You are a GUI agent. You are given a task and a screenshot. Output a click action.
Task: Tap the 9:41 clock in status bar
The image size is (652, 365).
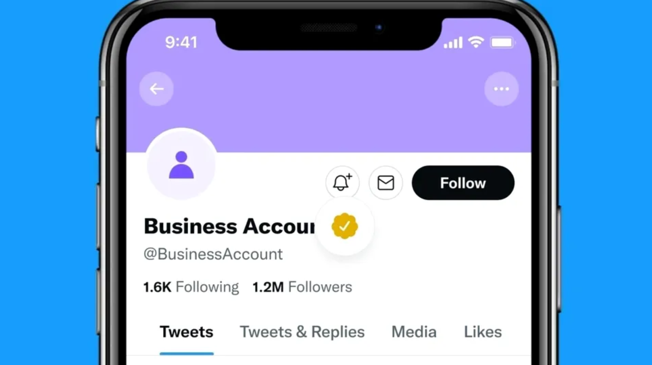click(x=181, y=43)
